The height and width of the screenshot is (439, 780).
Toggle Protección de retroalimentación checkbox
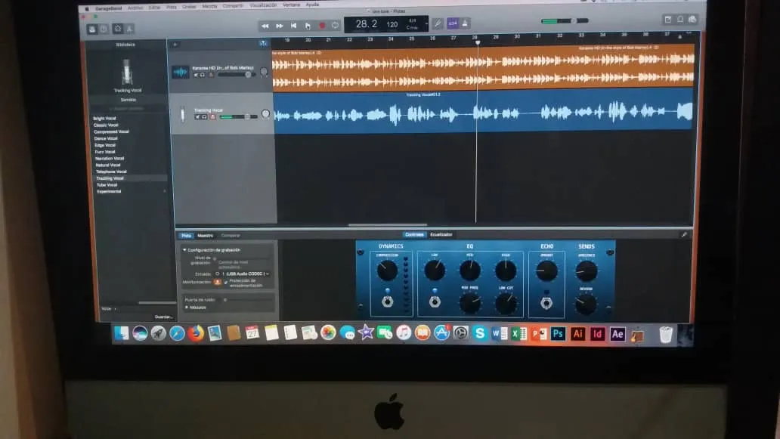point(226,282)
